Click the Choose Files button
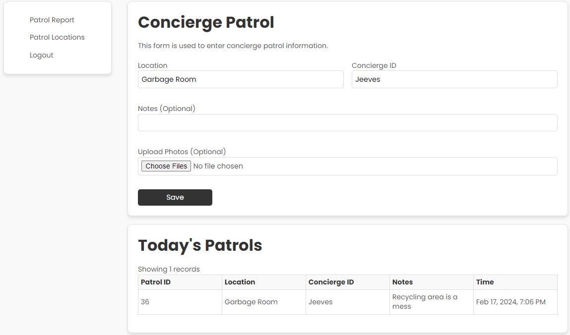570x335 pixels. coord(166,166)
